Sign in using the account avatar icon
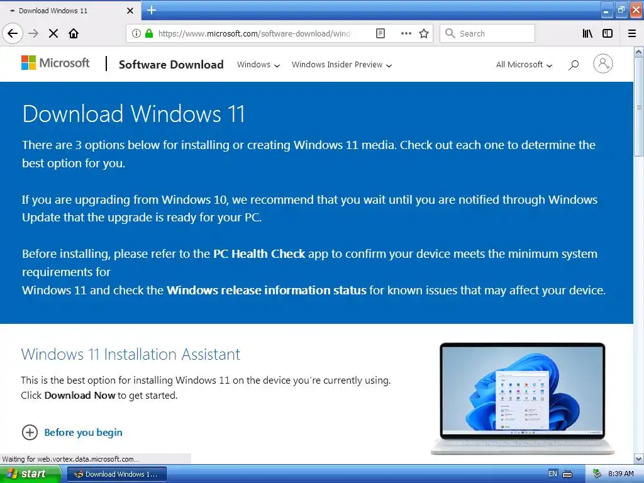 pyautogui.click(x=603, y=64)
